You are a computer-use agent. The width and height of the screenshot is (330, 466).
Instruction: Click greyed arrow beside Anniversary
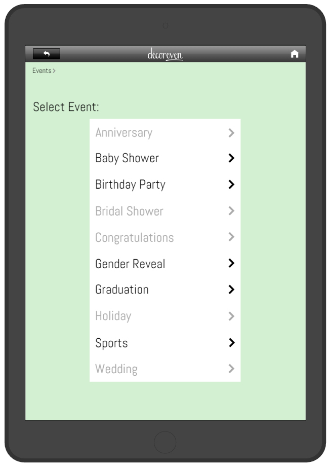click(231, 133)
